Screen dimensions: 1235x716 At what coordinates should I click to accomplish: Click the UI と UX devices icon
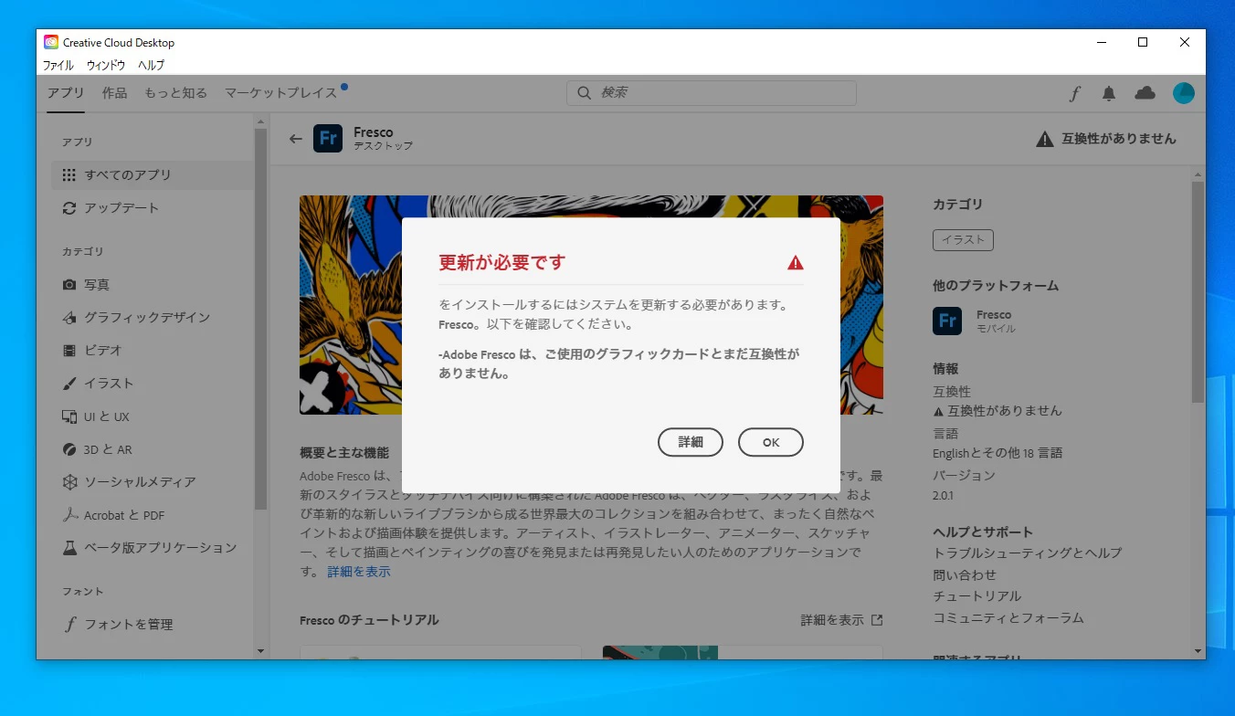(69, 416)
